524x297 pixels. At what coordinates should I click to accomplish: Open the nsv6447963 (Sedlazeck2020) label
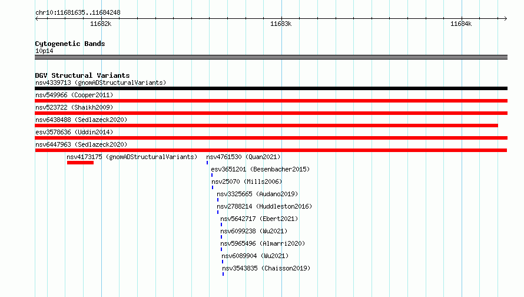81,144
